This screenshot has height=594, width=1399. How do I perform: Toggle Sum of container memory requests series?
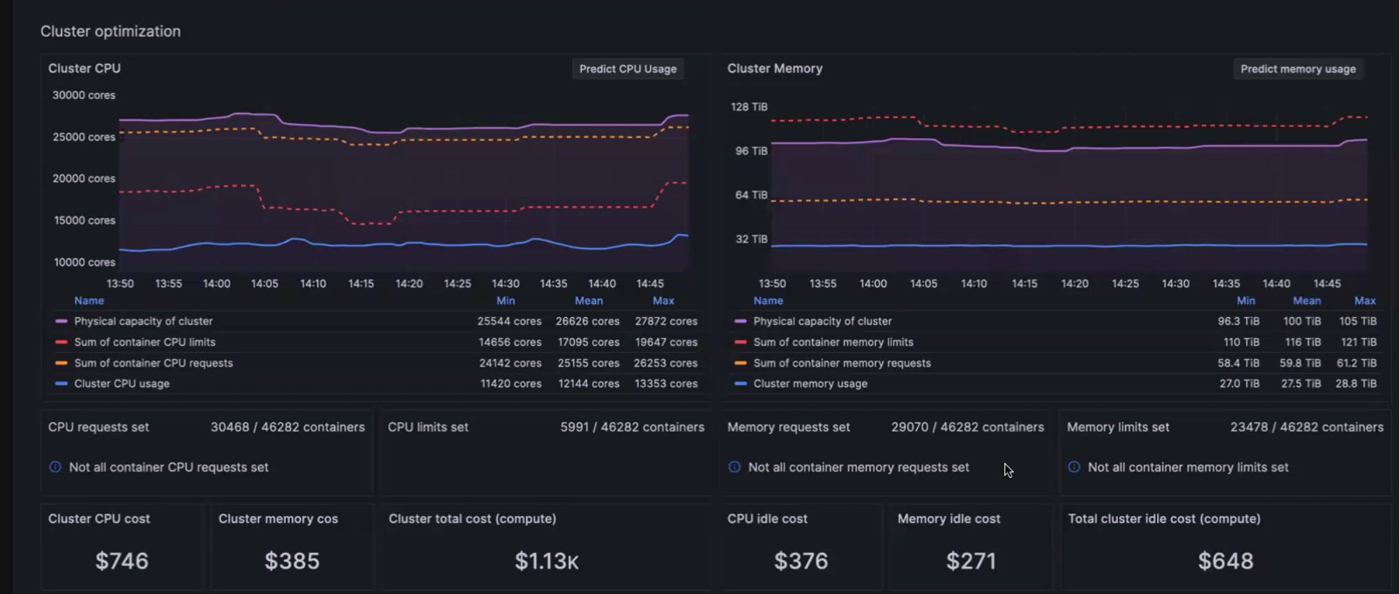pyautogui.click(x=842, y=363)
